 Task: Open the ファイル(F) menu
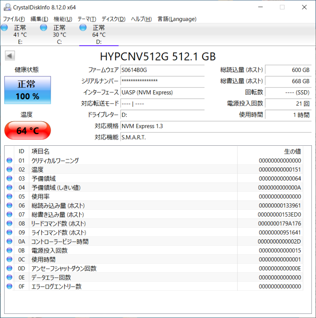point(14,19)
